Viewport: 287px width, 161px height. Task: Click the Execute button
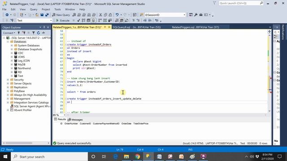point(63,21)
